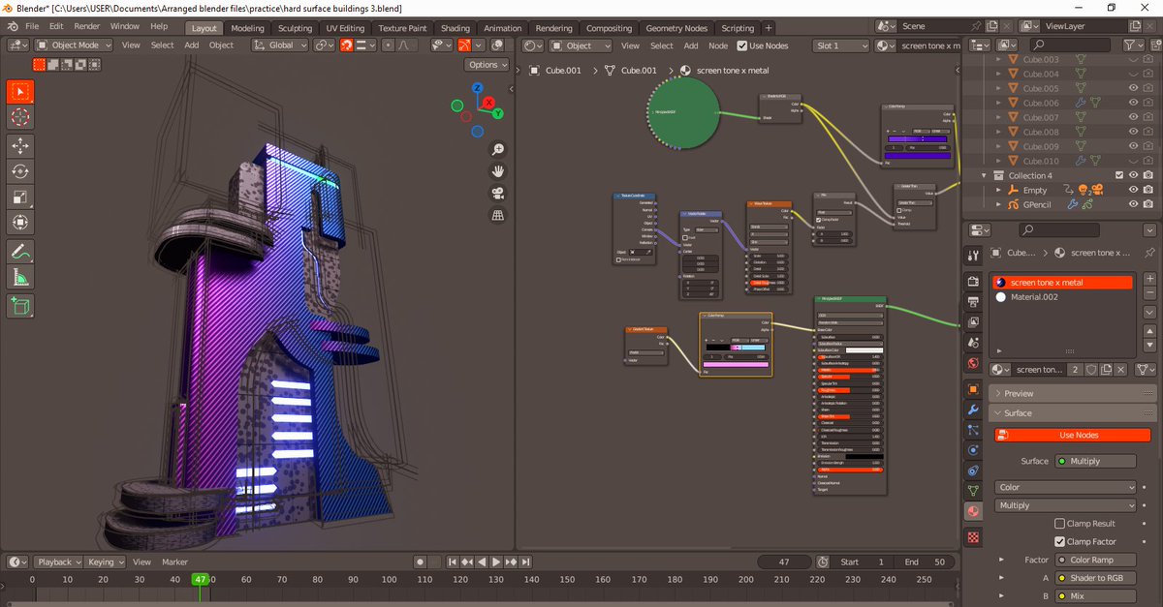Open the File menu
1163x607 pixels.
[32, 26]
